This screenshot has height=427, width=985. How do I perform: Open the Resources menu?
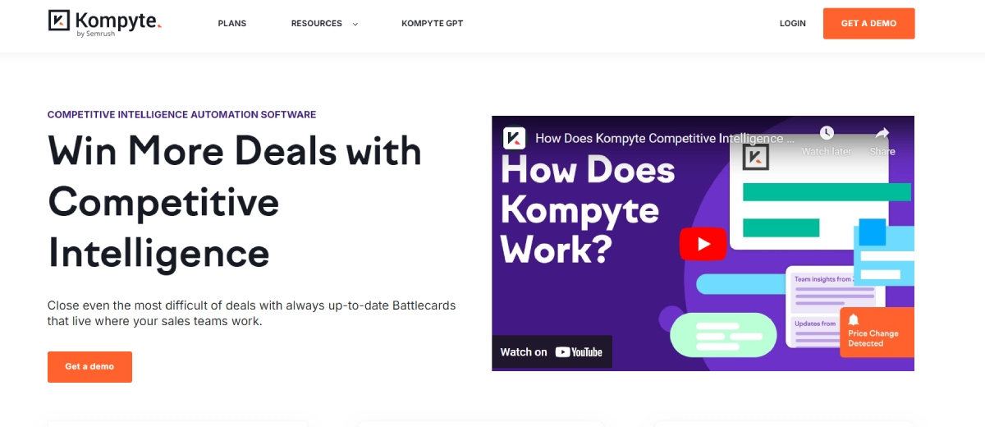tap(316, 24)
